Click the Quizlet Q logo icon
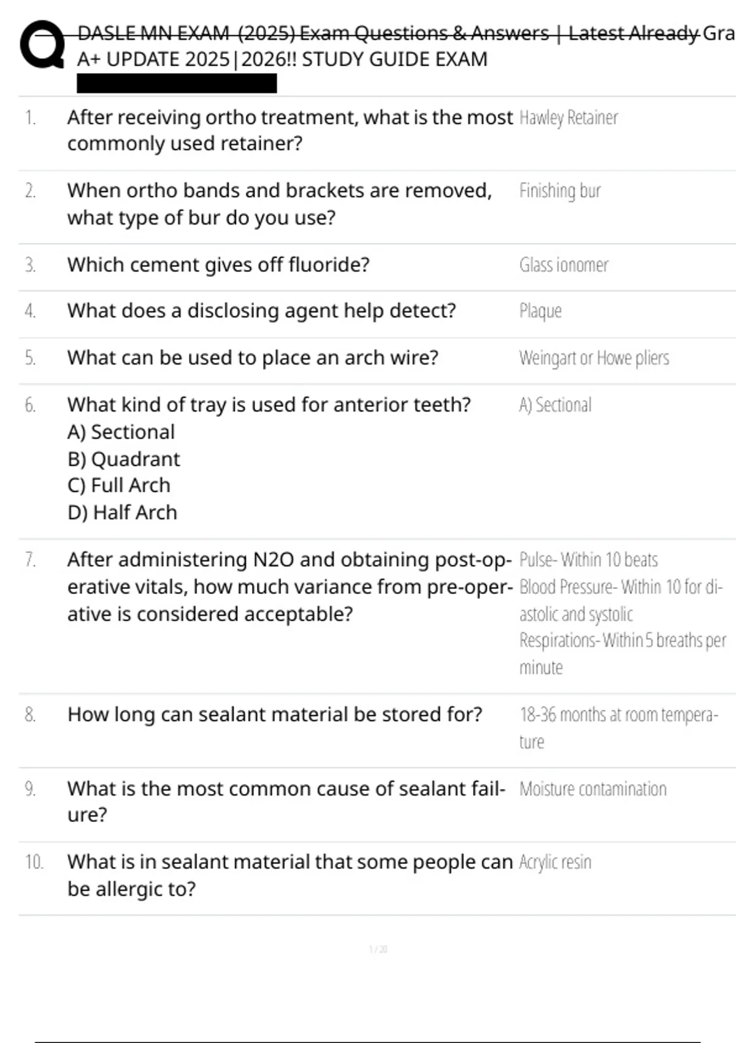The width and height of the screenshot is (736, 1043). tap(42, 44)
